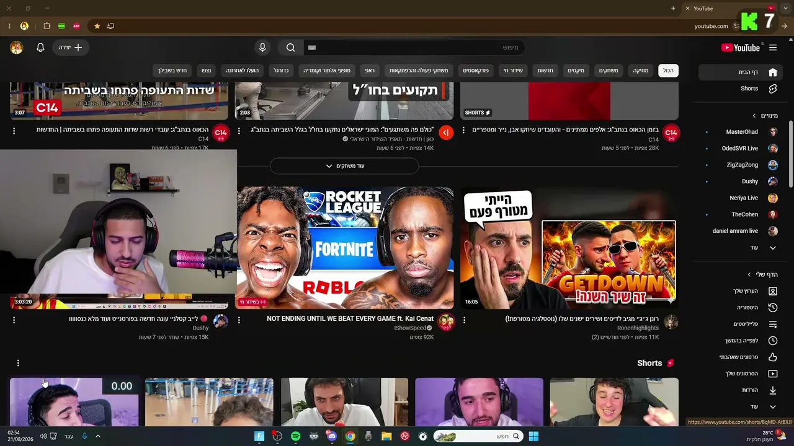Select the מיקסים (Mixes) filter chip

[x=576, y=71]
